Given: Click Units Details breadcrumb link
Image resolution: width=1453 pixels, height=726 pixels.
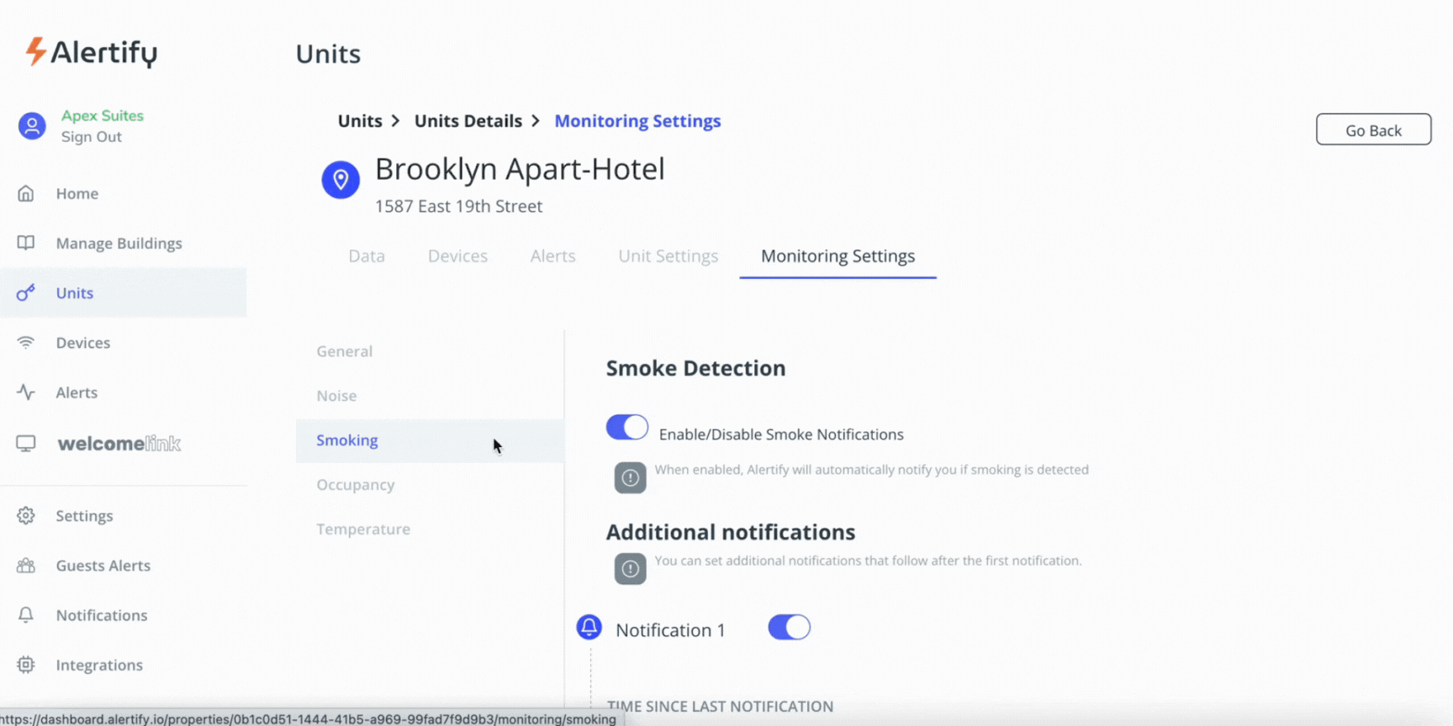Looking at the screenshot, I should [468, 121].
